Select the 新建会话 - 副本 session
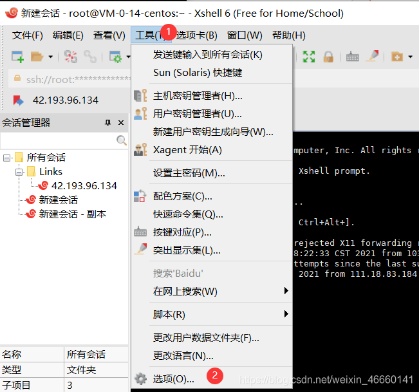 click(73, 214)
